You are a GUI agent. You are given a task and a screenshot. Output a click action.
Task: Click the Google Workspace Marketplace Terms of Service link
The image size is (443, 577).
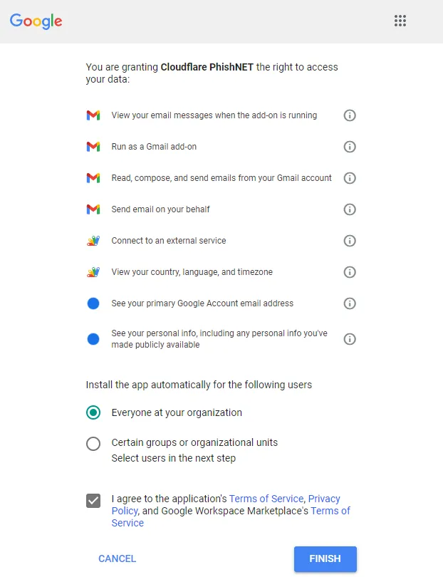pyautogui.click(x=330, y=511)
